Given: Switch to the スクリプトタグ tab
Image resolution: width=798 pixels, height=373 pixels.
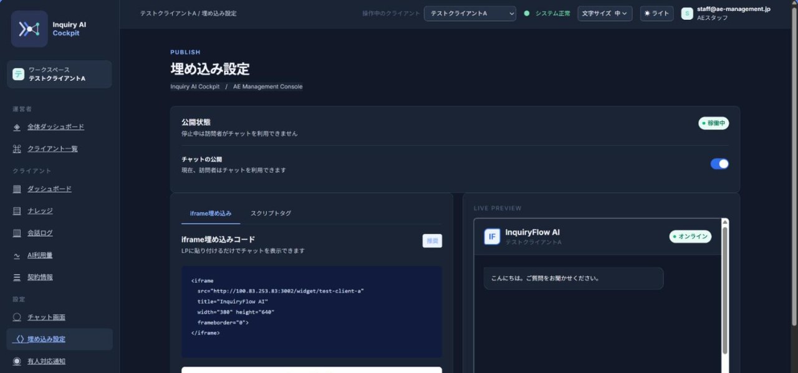Looking at the screenshot, I should coord(271,213).
